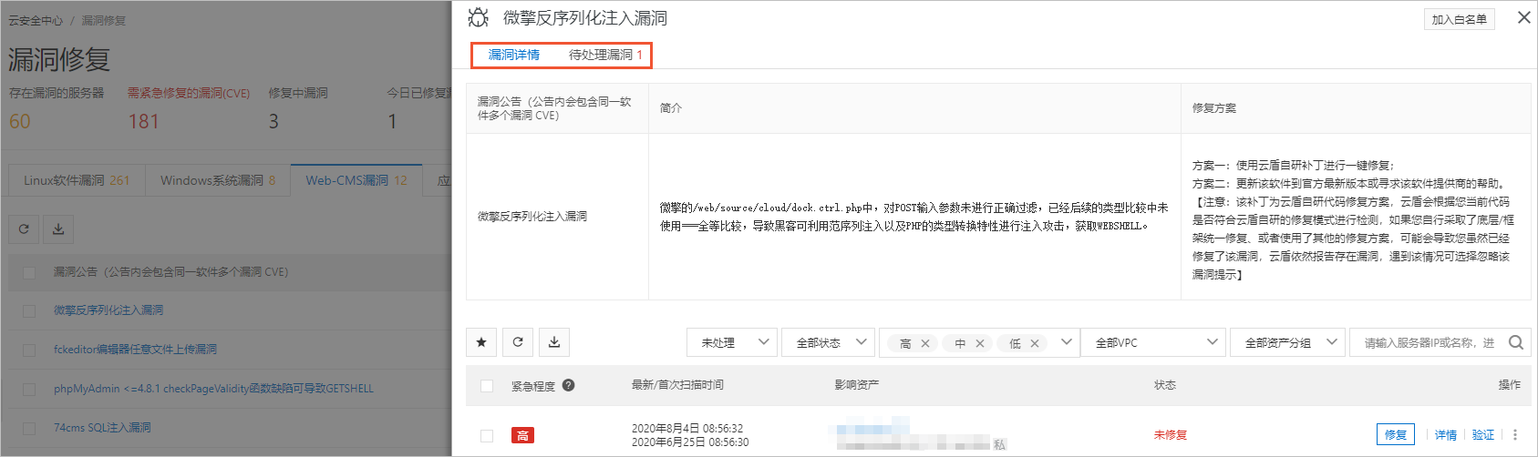The image size is (1538, 457).
Task: Check the box for 微擎反序列化注入漏洞 in background list
Action: [29, 310]
